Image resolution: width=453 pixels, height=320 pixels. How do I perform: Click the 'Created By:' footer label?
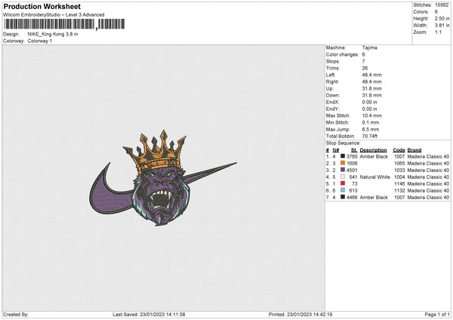pyautogui.click(x=16, y=314)
